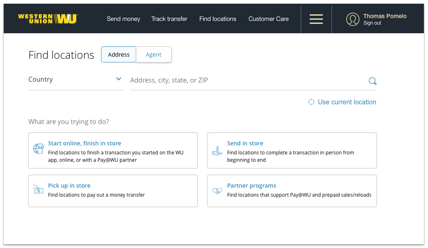Open Customer Care page
Image resolution: width=428 pixels, height=248 pixels.
pos(269,19)
